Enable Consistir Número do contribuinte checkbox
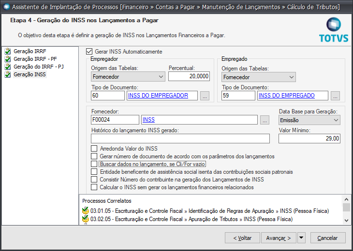Viewport: 353px width, 251px height. 94,179
